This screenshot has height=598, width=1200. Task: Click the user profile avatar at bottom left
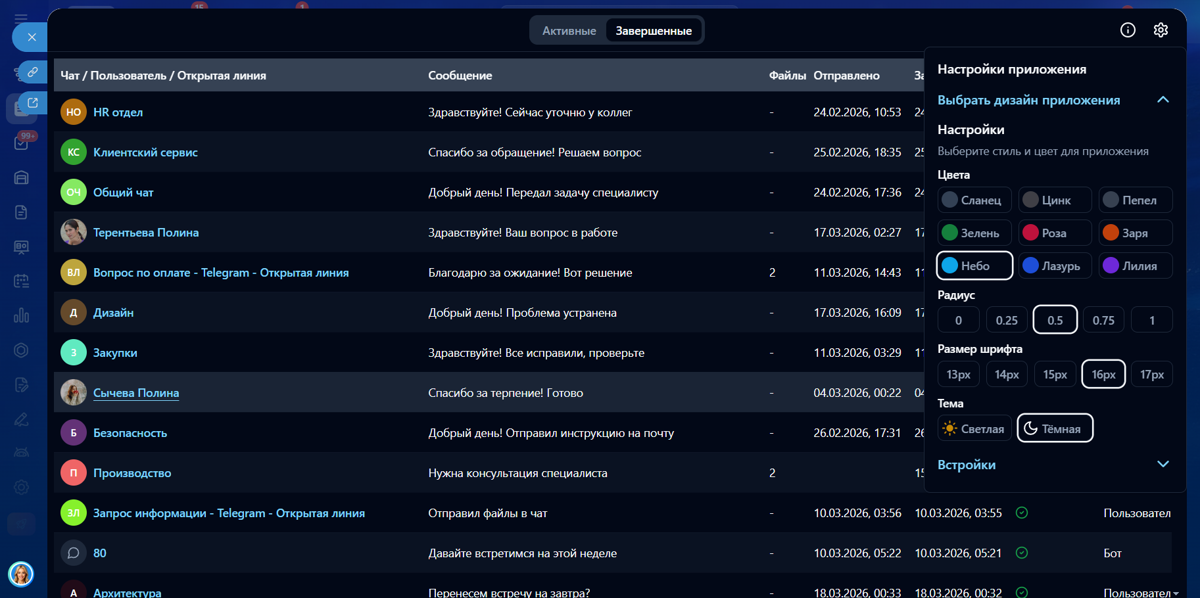click(x=21, y=574)
